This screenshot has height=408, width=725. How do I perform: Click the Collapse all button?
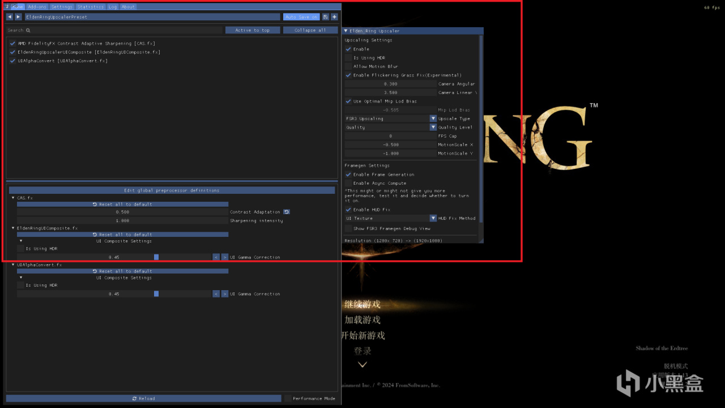coord(310,30)
